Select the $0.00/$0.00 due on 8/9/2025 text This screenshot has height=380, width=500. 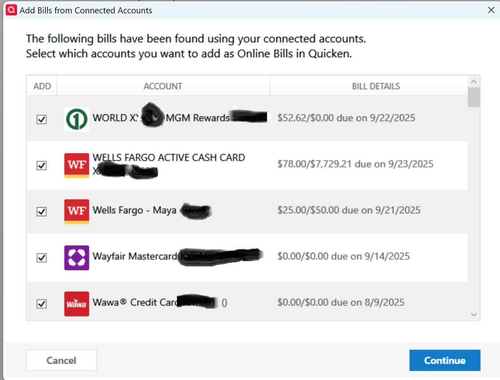[x=341, y=303]
